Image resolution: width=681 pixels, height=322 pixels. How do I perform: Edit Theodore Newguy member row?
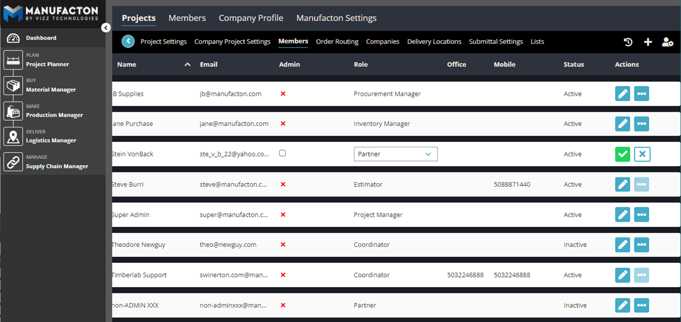[622, 245]
